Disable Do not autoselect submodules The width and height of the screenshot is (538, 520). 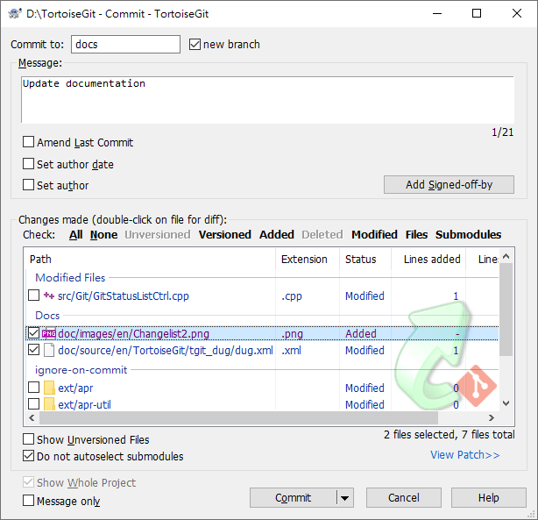point(28,456)
